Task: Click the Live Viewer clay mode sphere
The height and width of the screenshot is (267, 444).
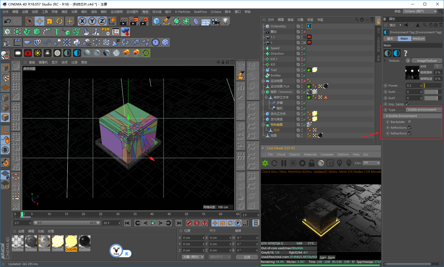Action: (321, 163)
